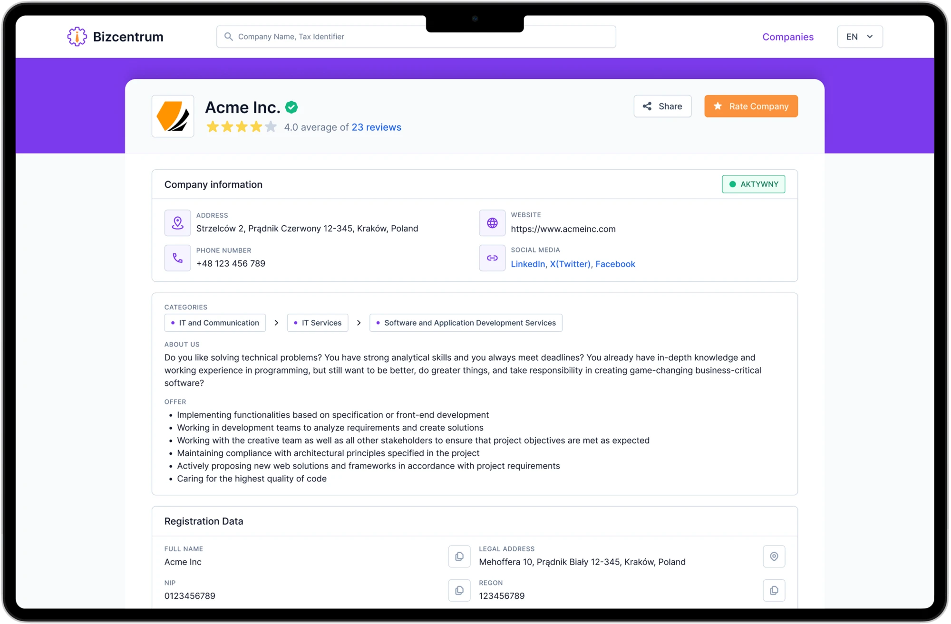Copy the NIP with its copy icon
The width and height of the screenshot is (951, 624).
click(459, 591)
